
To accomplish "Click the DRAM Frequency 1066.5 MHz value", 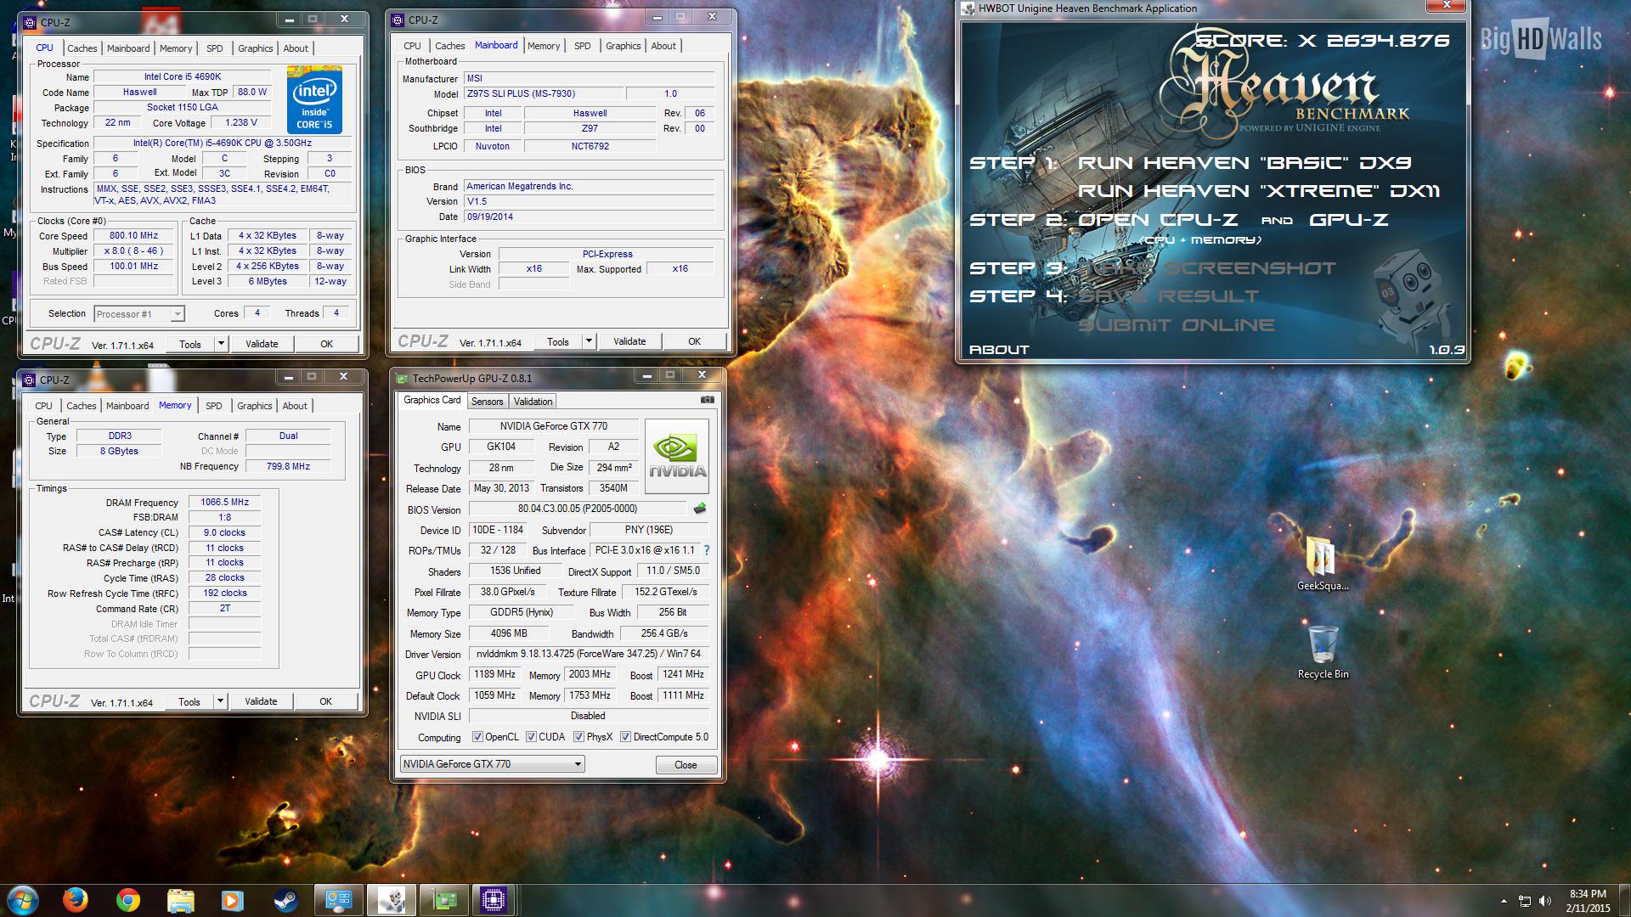I will point(224,502).
